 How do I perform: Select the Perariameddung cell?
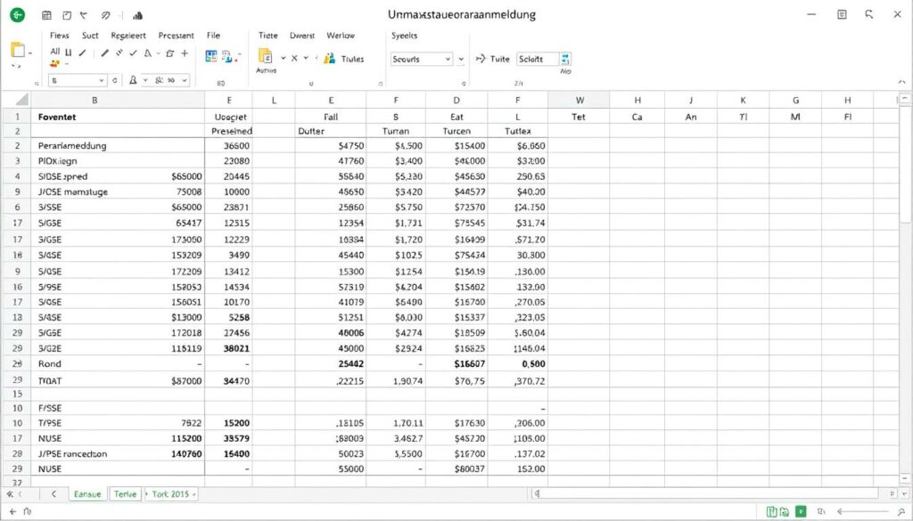point(119,146)
